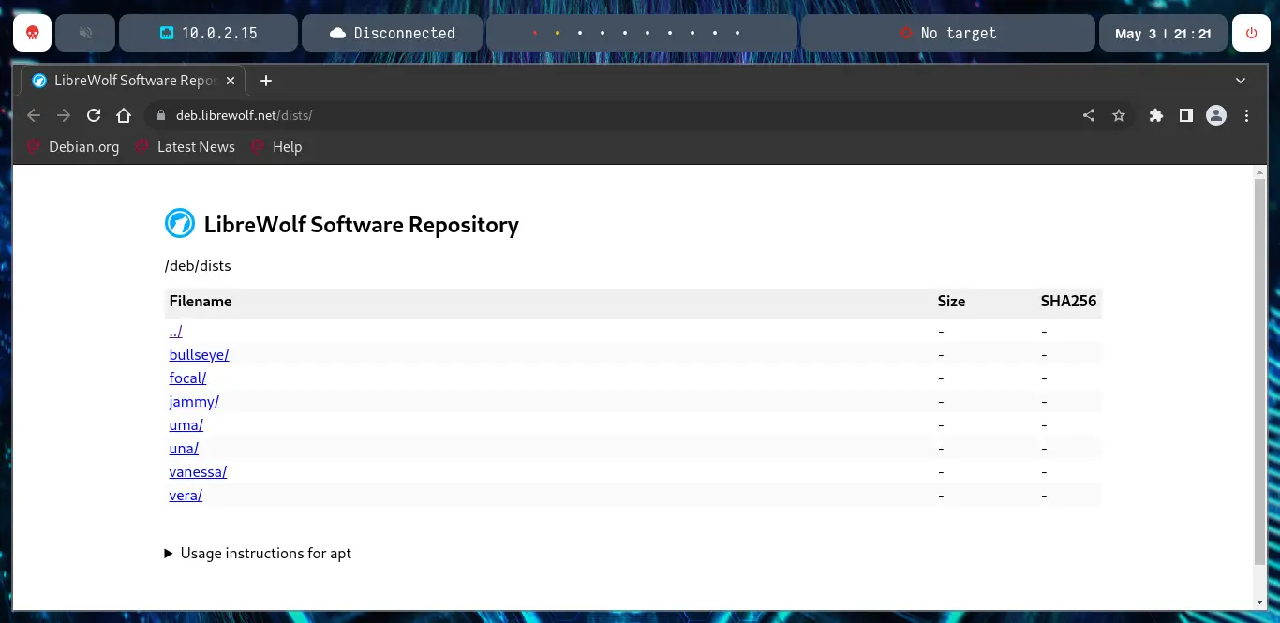Open the focal/ directory
The image size is (1280, 623).
(187, 378)
